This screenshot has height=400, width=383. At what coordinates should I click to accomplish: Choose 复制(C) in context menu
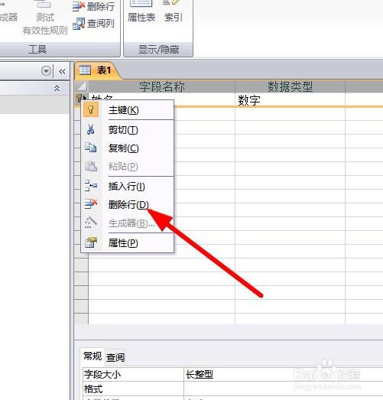click(x=128, y=148)
